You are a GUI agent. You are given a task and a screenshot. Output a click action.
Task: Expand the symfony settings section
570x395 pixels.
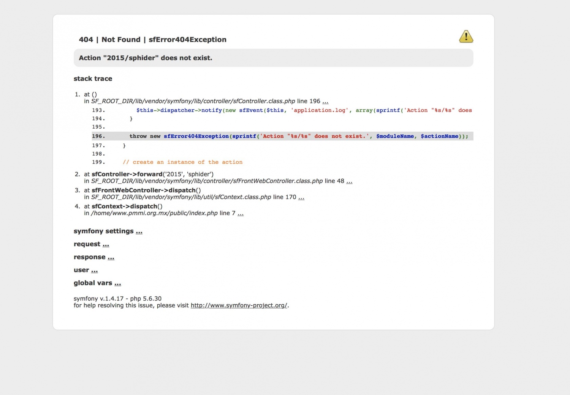tap(139, 231)
